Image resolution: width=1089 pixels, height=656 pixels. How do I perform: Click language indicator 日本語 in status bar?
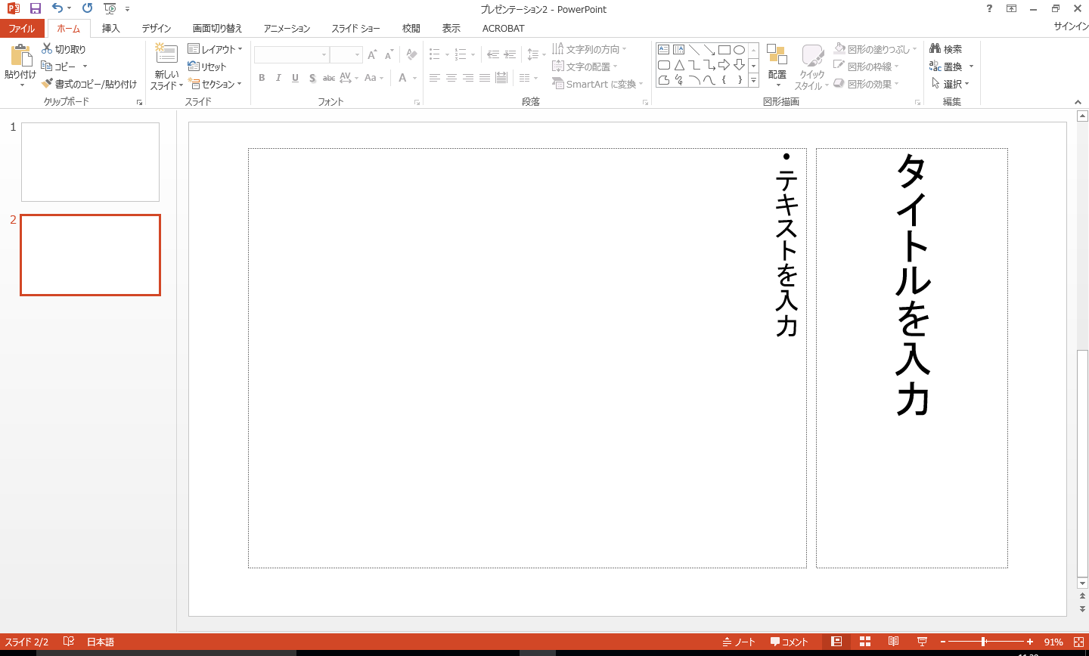pos(101,642)
